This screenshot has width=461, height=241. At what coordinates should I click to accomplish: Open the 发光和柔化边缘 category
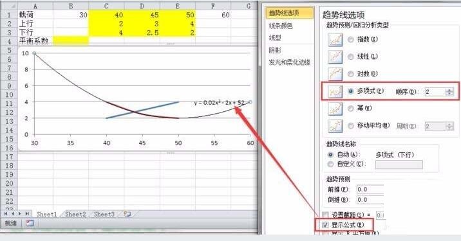289,62
